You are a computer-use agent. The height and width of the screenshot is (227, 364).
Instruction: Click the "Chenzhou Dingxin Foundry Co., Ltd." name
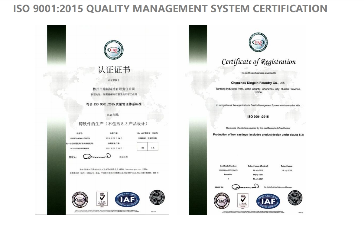pos(258,83)
